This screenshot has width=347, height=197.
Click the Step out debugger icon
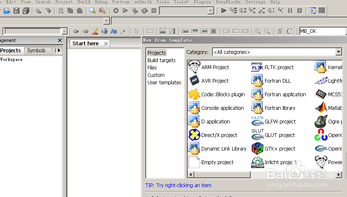point(261,10)
